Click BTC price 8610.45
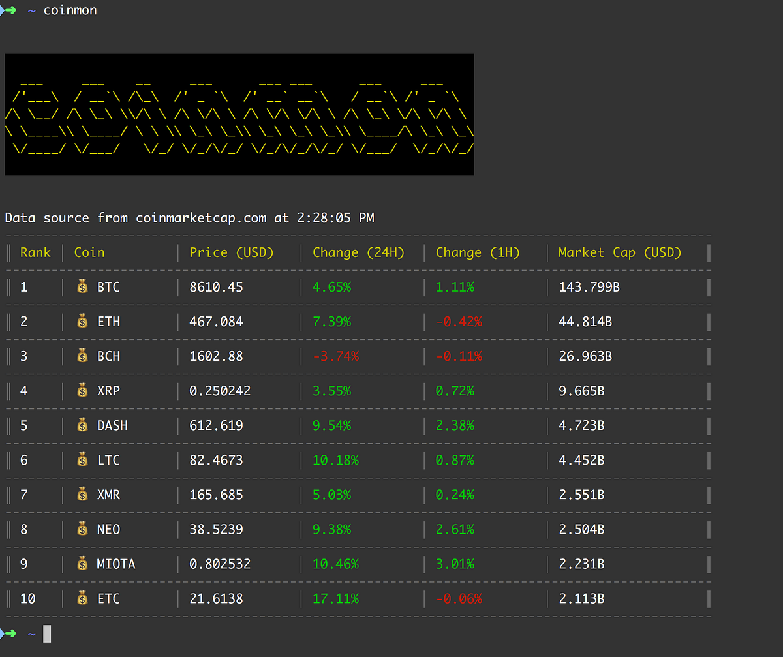The width and height of the screenshot is (783, 657). click(216, 287)
